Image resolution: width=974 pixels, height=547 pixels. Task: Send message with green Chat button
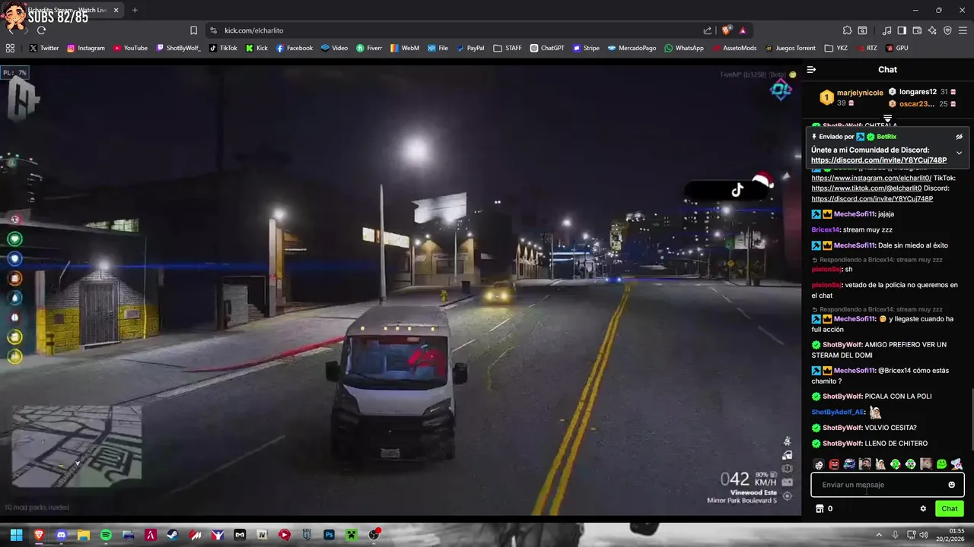(949, 508)
